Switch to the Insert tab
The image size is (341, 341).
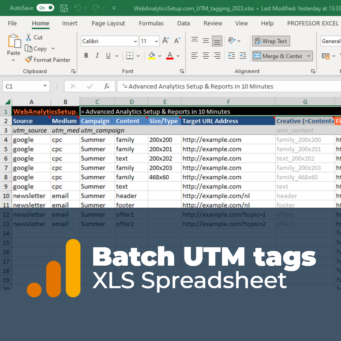tap(70, 23)
